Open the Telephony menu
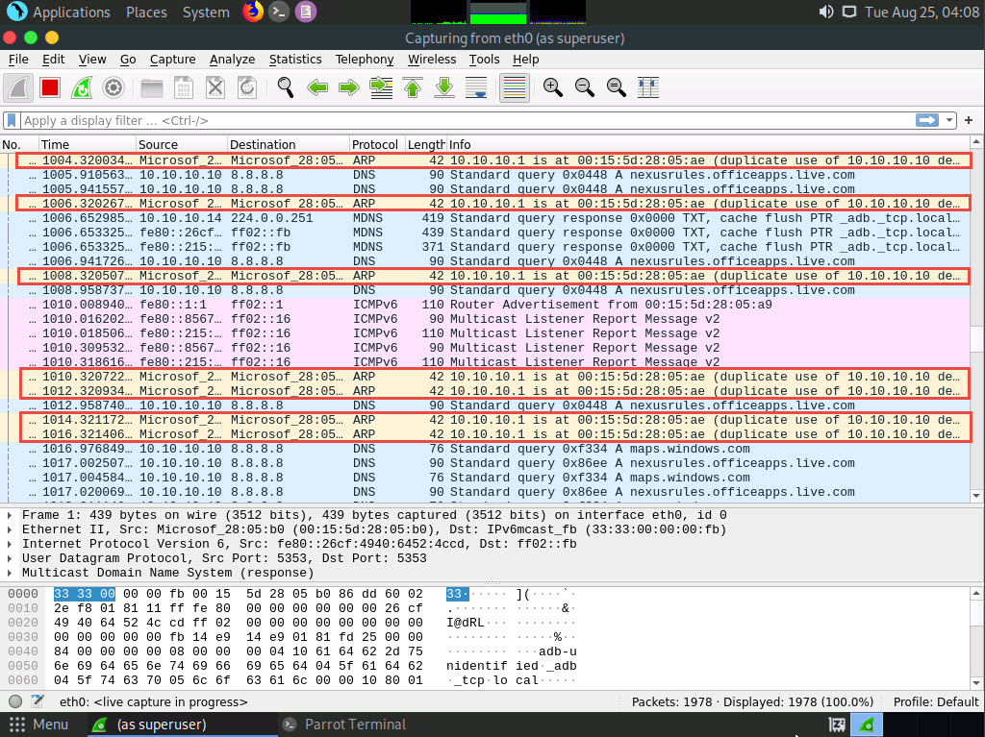The width and height of the screenshot is (985, 737). pyautogui.click(x=365, y=59)
